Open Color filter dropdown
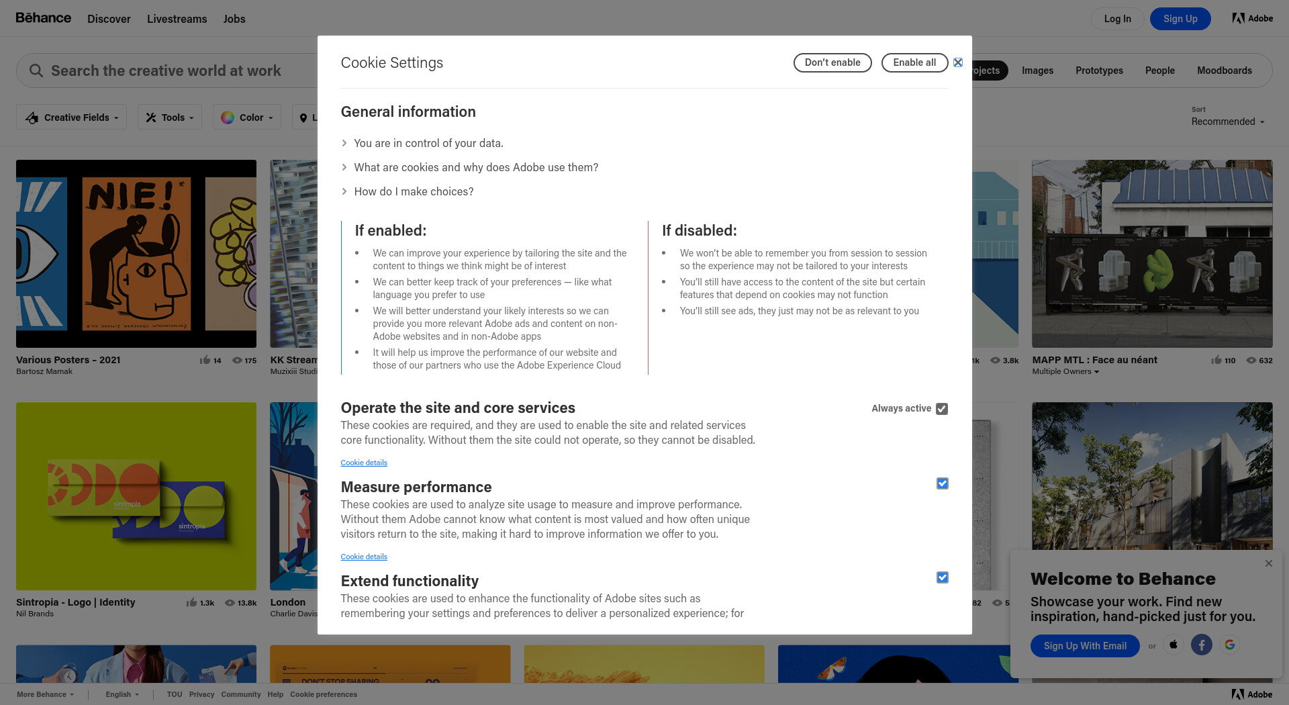This screenshot has height=705, width=1289. 247,117
